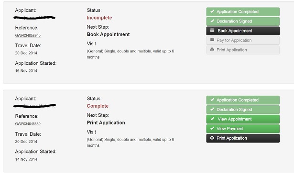Click the Incomplete status text
The width and height of the screenshot is (294, 173).
pyautogui.click(x=99, y=18)
